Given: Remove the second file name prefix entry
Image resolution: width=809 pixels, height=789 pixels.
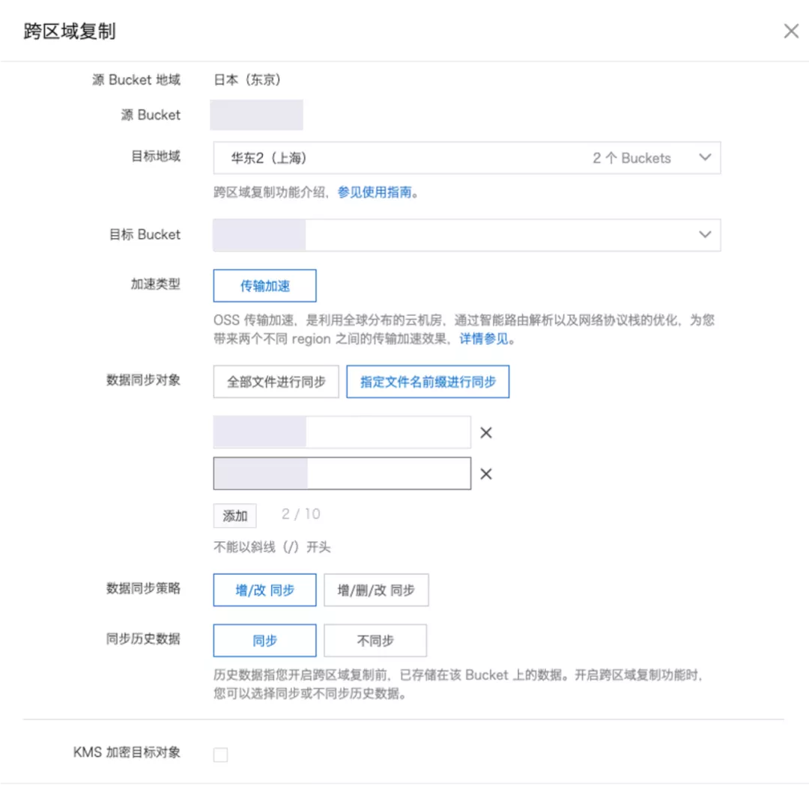Looking at the screenshot, I should pos(486,474).
